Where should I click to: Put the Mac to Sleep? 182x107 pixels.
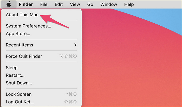pyautogui.click(x=12, y=68)
